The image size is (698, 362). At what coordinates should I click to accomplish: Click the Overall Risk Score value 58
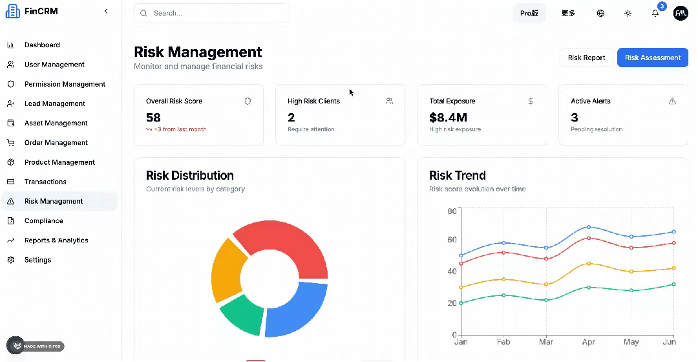(153, 118)
